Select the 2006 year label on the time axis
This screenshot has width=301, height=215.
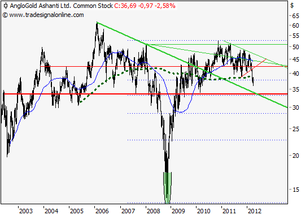[102, 211]
